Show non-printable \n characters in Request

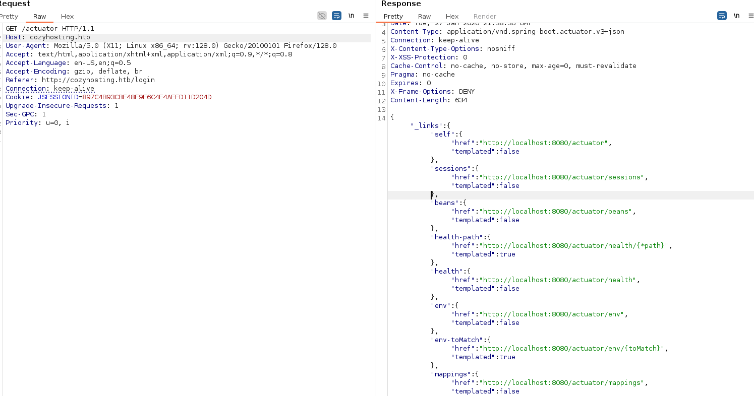[351, 16]
